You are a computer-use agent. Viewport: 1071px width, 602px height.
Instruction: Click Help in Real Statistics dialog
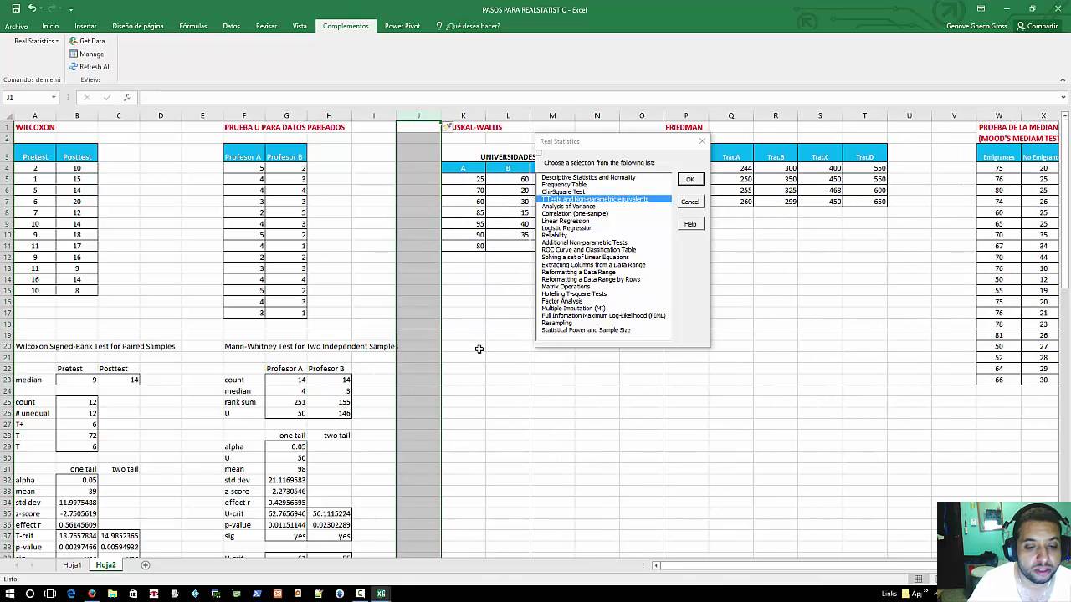pyautogui.click(x=690, y=224)
